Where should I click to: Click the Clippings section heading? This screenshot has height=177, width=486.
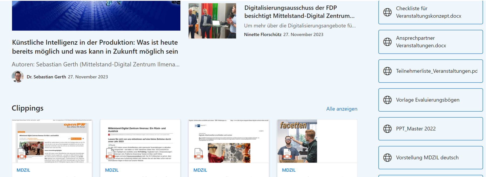pos(28,108)
